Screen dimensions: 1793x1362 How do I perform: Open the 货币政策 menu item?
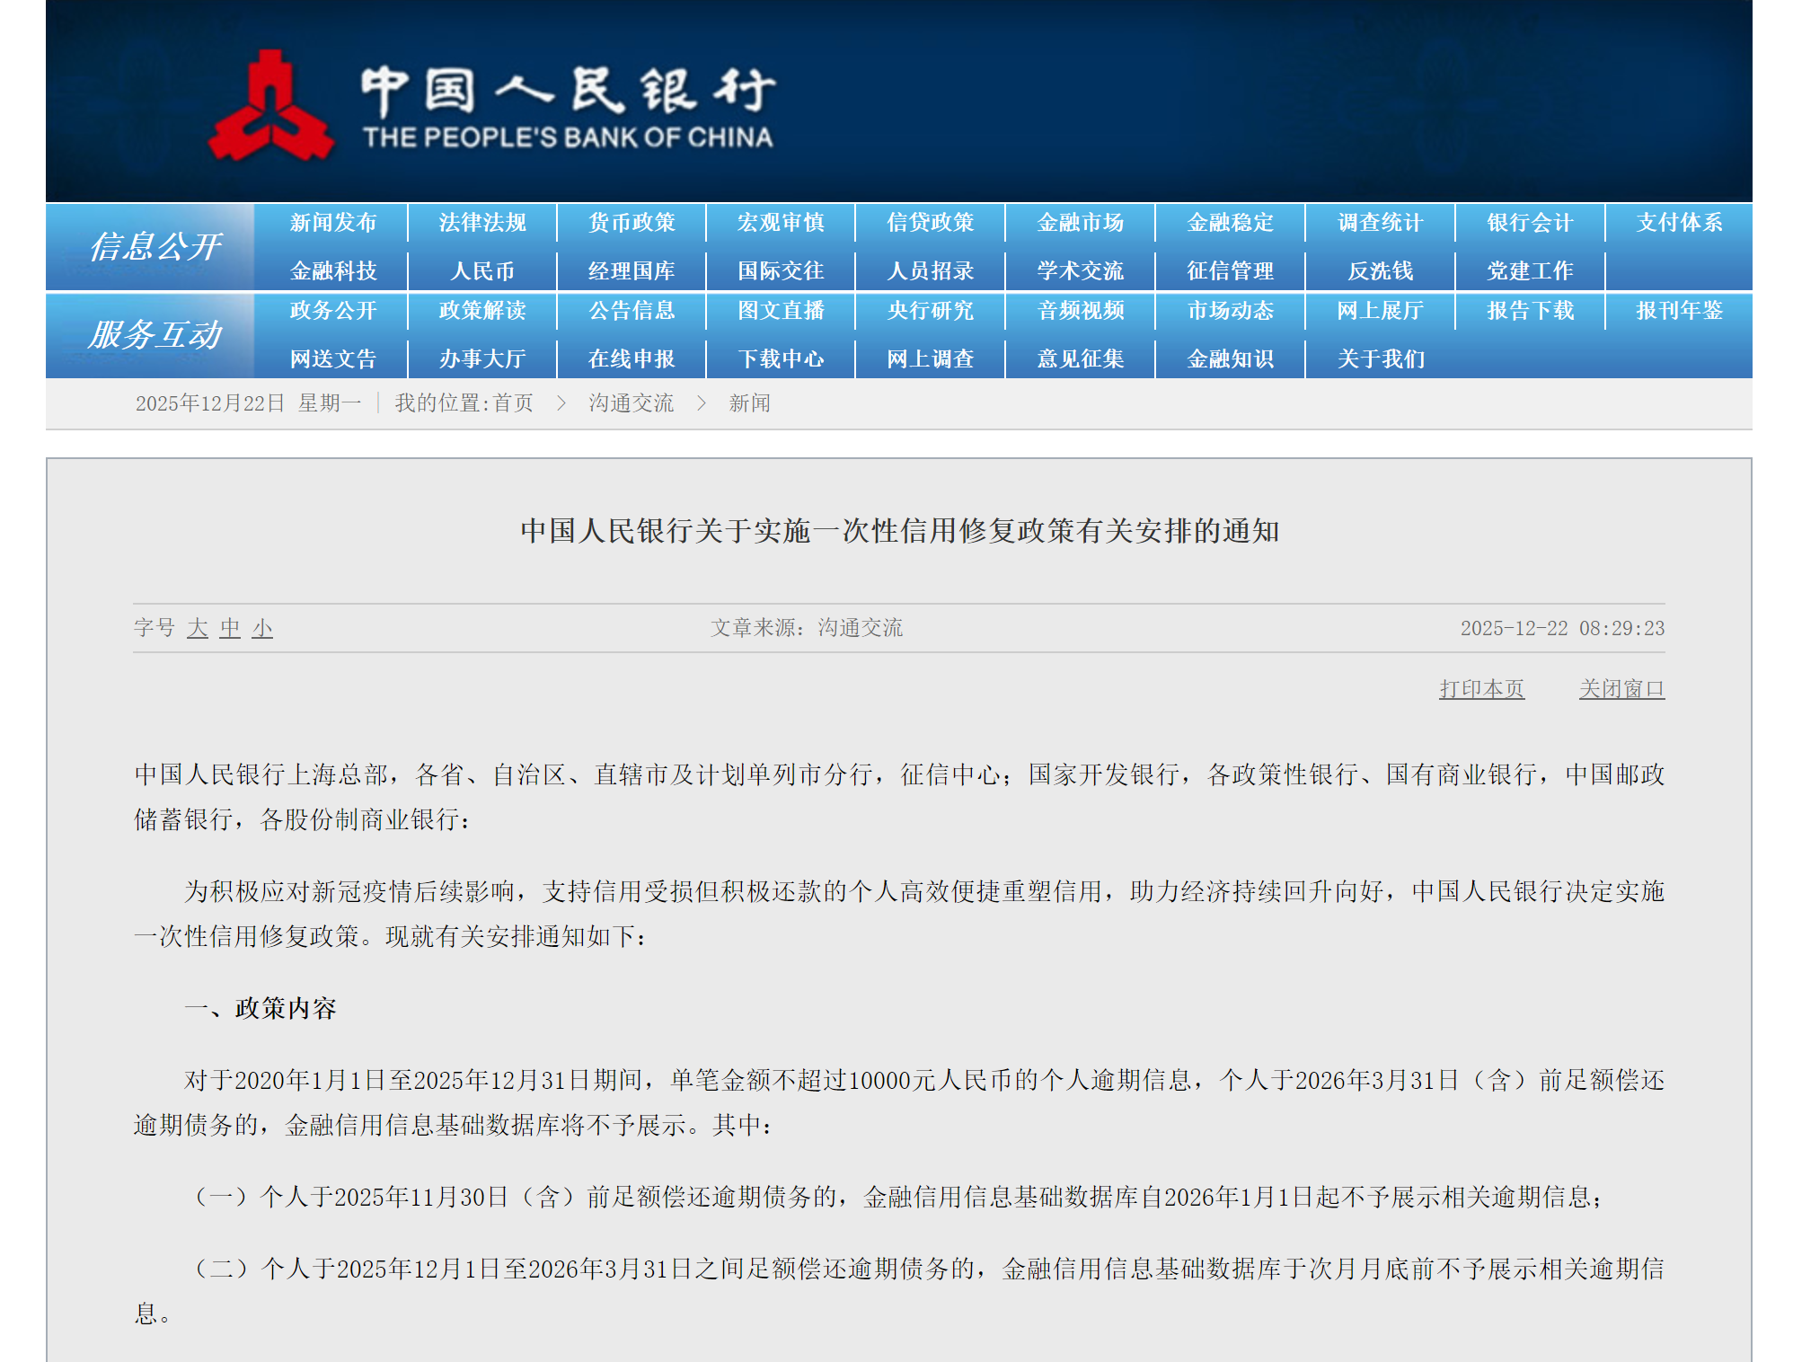(x=632, y=223)
